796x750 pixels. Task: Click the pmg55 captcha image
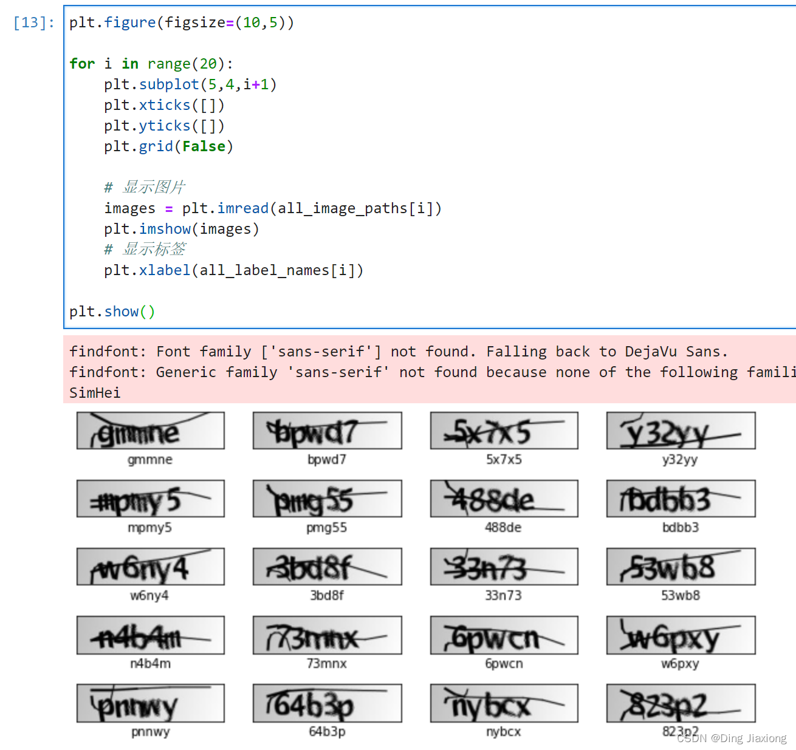click(x=327, y=499)
